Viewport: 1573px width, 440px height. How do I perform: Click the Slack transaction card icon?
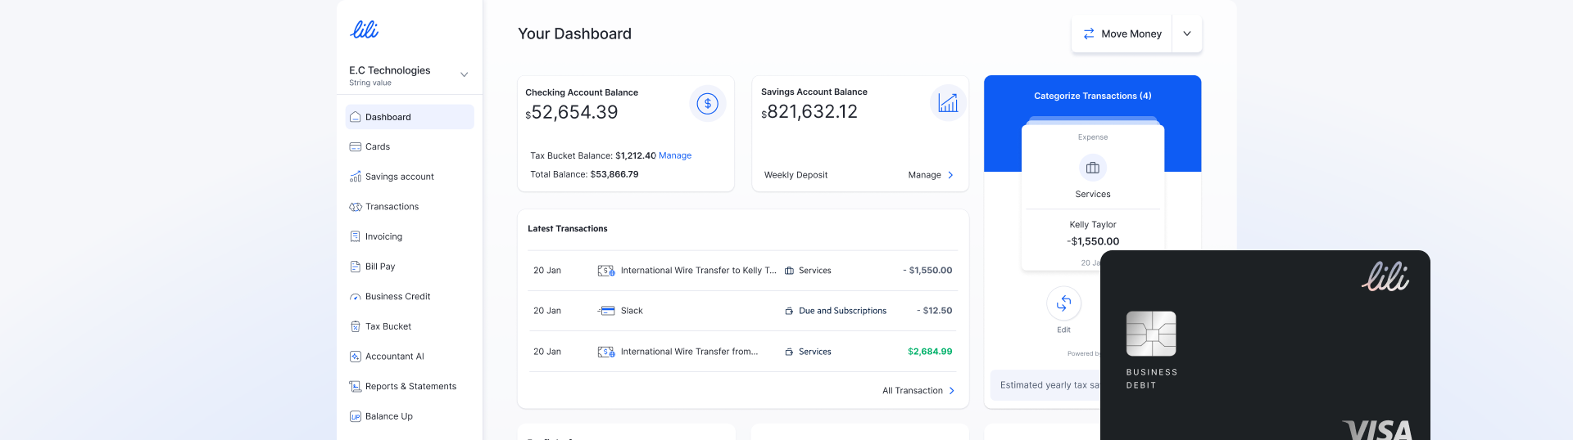(x=606, y=311)
